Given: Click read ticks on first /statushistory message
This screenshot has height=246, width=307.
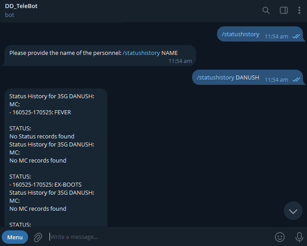Looking at the screenshot, I should click(x=296, y=37).
